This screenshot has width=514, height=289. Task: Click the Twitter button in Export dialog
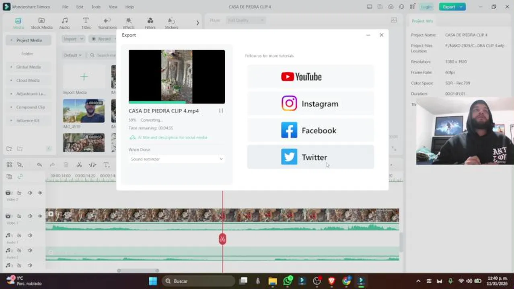(x=310, y=157)
